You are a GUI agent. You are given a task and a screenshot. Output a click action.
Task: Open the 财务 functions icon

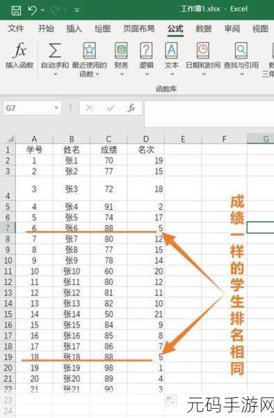[x=121, y=50]
